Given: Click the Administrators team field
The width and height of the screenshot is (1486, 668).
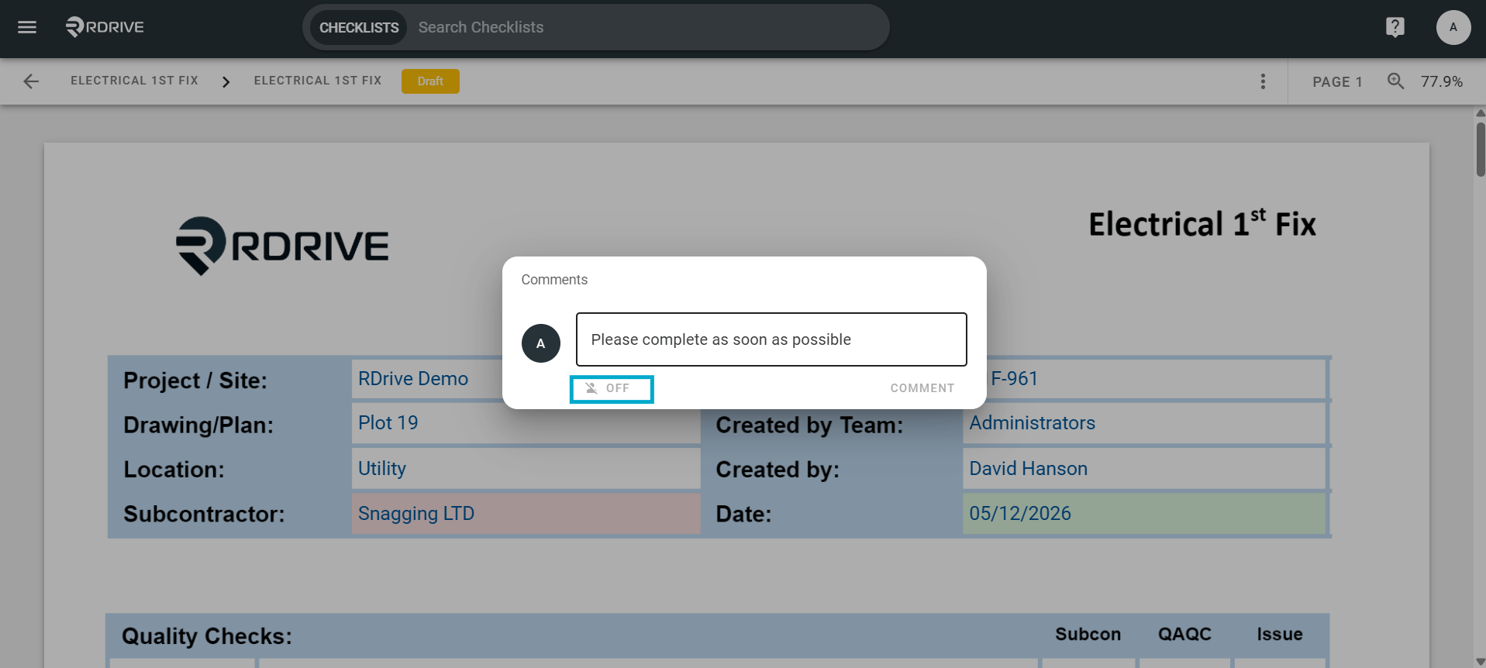Looking at the screenshot, I should click(x=1144, y=423).
